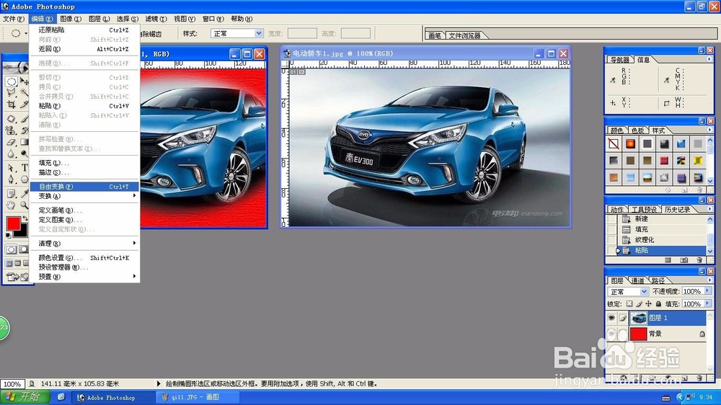Click the Layers panel delete trash icon
This screenshot has height=405, width=721.
tap(699, 378)
